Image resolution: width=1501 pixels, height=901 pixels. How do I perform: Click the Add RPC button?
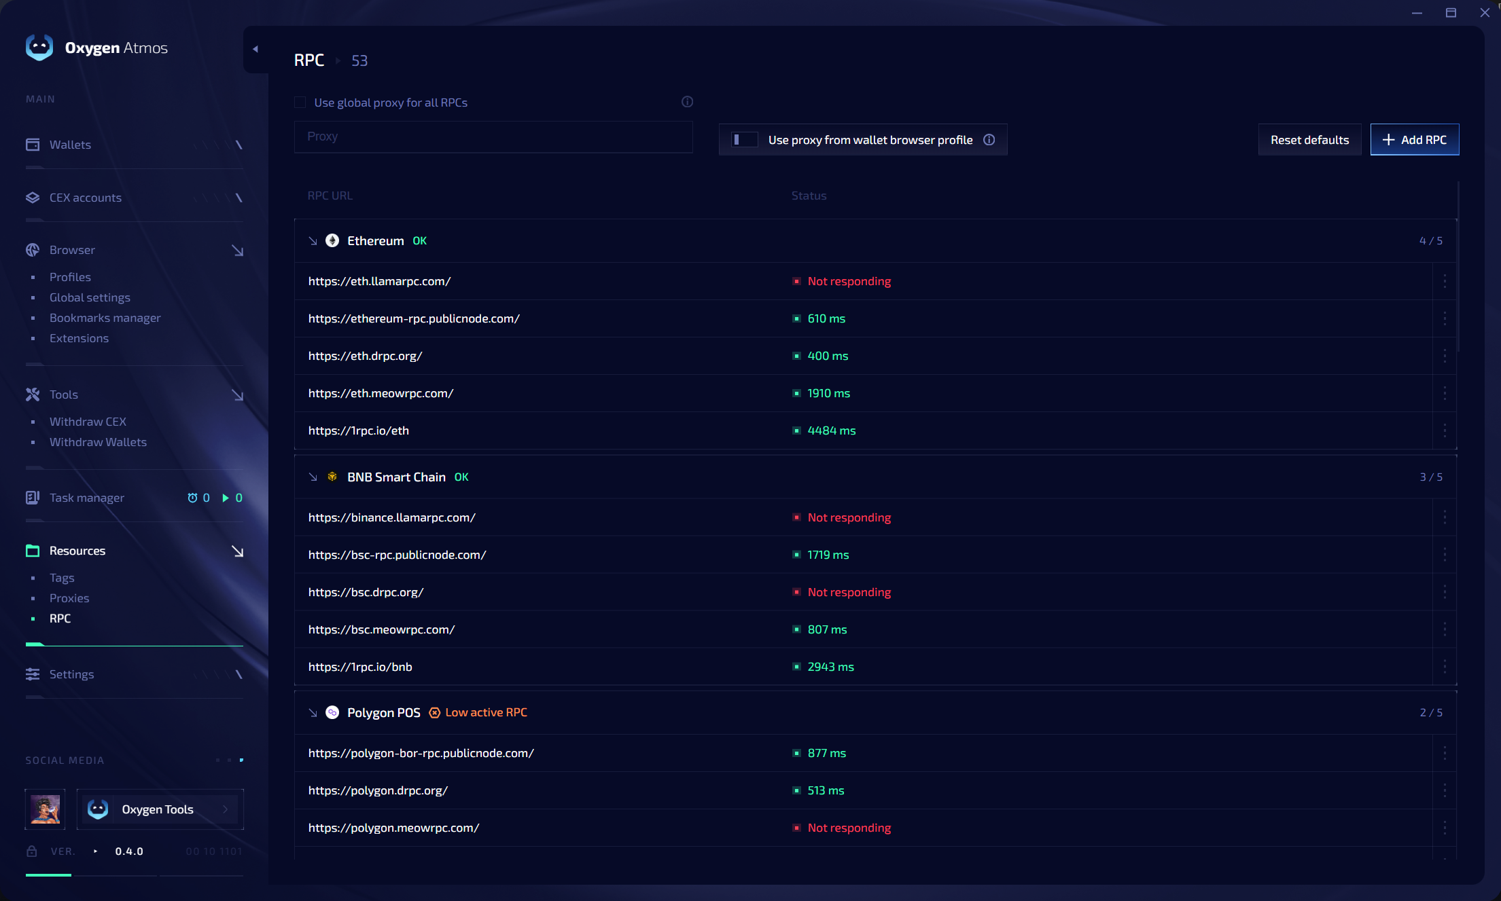(1415, 140)
